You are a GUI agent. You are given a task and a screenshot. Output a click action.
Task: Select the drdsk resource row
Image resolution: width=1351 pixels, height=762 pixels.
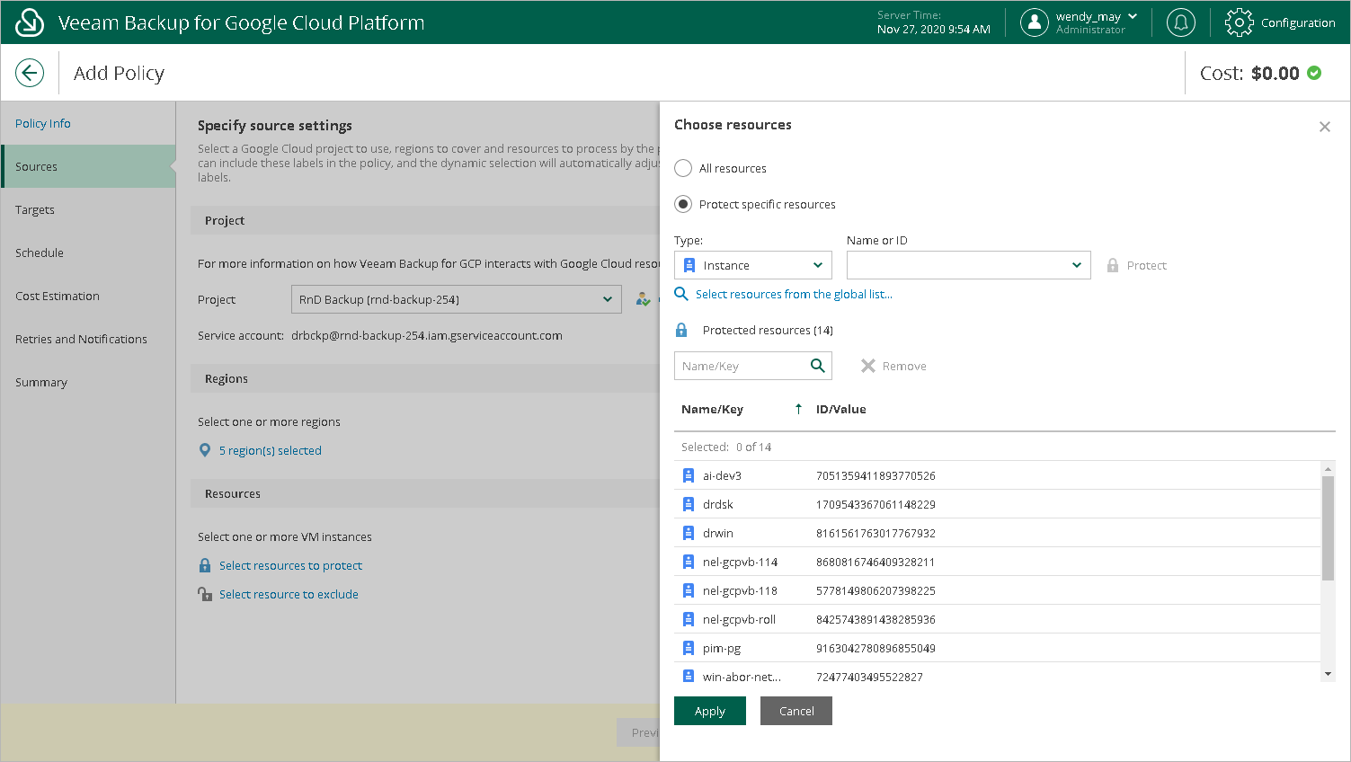[997, 504]
